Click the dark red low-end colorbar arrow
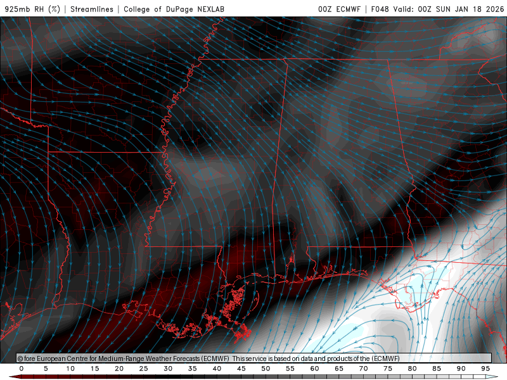The image size is (507, 380). (x=15, y=377)
